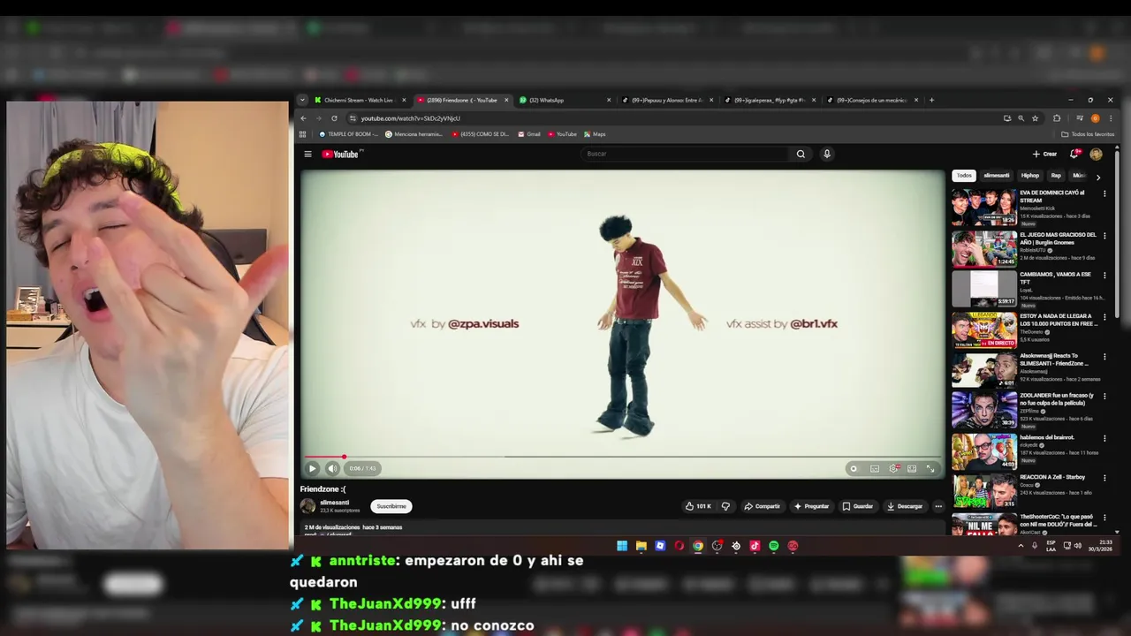Open Chrome extensions puzzle icon
Image resolution: width=1131 pixels, height=636 pixels.
[x=1057, y=118]
